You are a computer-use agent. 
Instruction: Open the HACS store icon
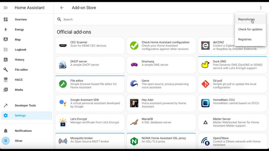click(x=6, y=80)
